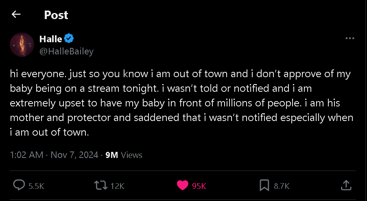Screen dimensions: 367x201
Task: Click the Post header title
Action: pos(56,15)
